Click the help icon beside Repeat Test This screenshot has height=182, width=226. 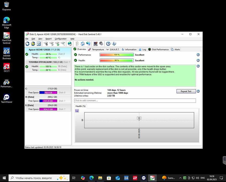198,91
